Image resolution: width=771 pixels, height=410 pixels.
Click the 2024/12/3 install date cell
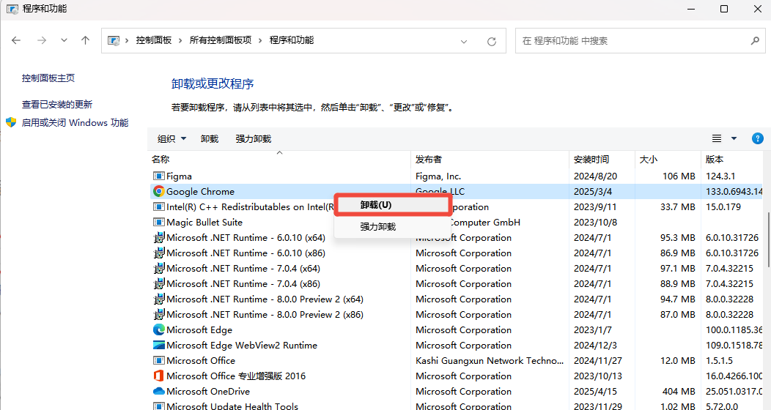pyautogui.click(x=595, y=345)
